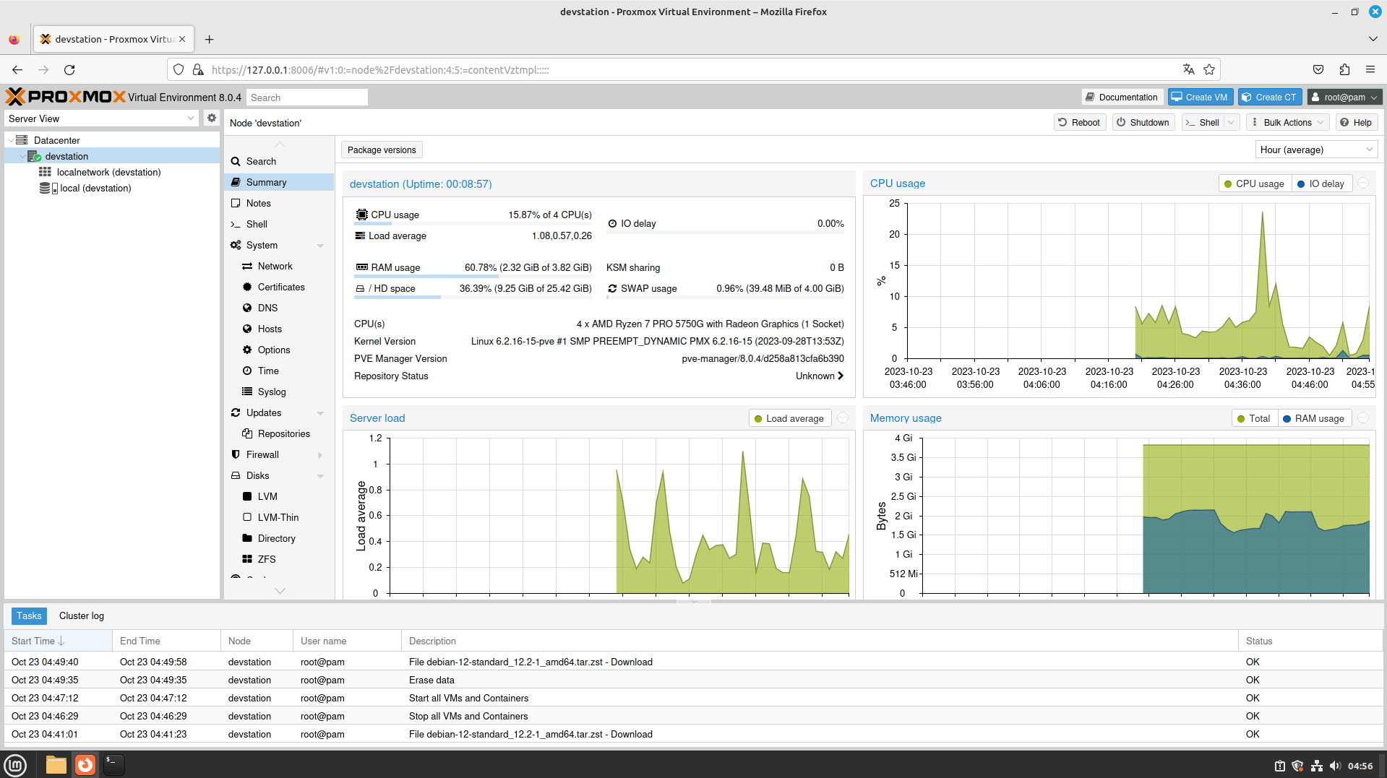
Task: Open server view settings gear icon
Action: [x=211, y=118]
